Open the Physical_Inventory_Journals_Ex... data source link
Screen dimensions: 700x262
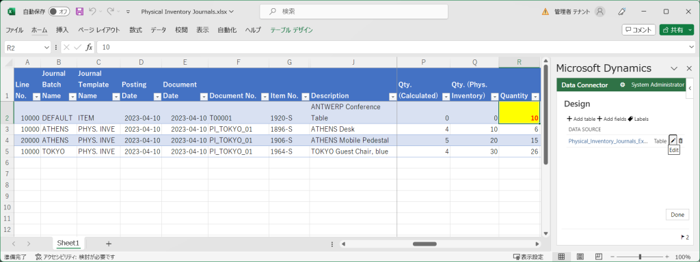(x=608, y=141)
